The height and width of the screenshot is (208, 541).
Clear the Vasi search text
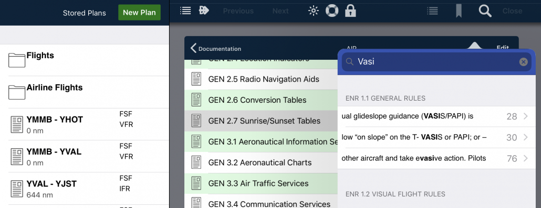pos(523,62)
